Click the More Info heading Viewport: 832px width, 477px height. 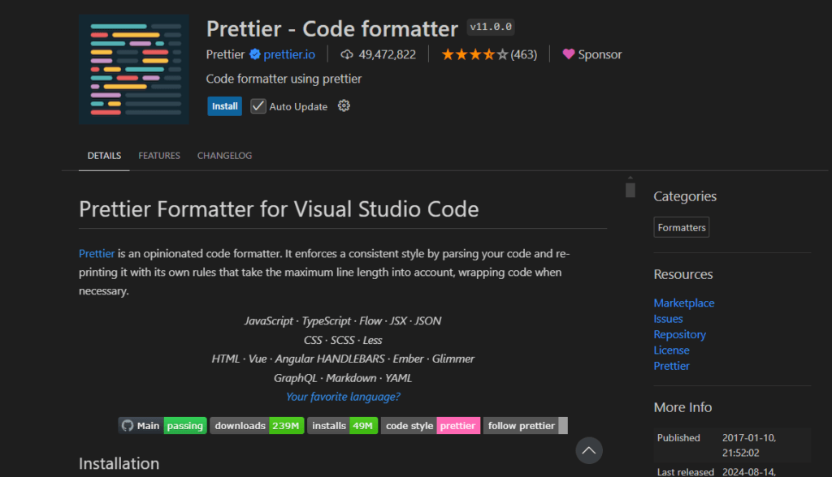tap(682, 407)
